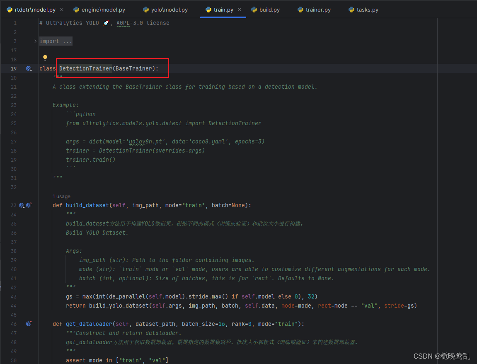Click BaseTrainer in the class declaration

(133, 68)
